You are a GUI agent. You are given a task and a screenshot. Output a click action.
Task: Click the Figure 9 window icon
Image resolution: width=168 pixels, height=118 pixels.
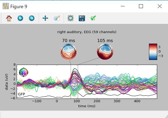[6, 6]
